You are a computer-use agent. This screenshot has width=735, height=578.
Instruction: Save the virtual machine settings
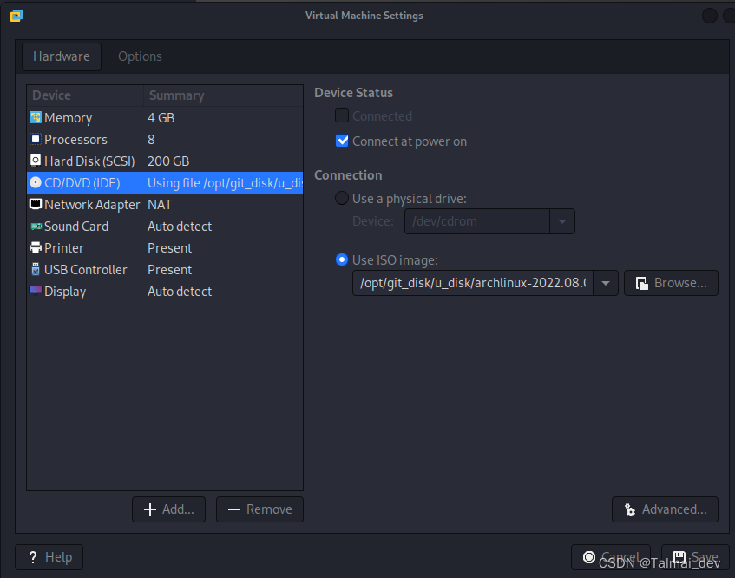695,557
